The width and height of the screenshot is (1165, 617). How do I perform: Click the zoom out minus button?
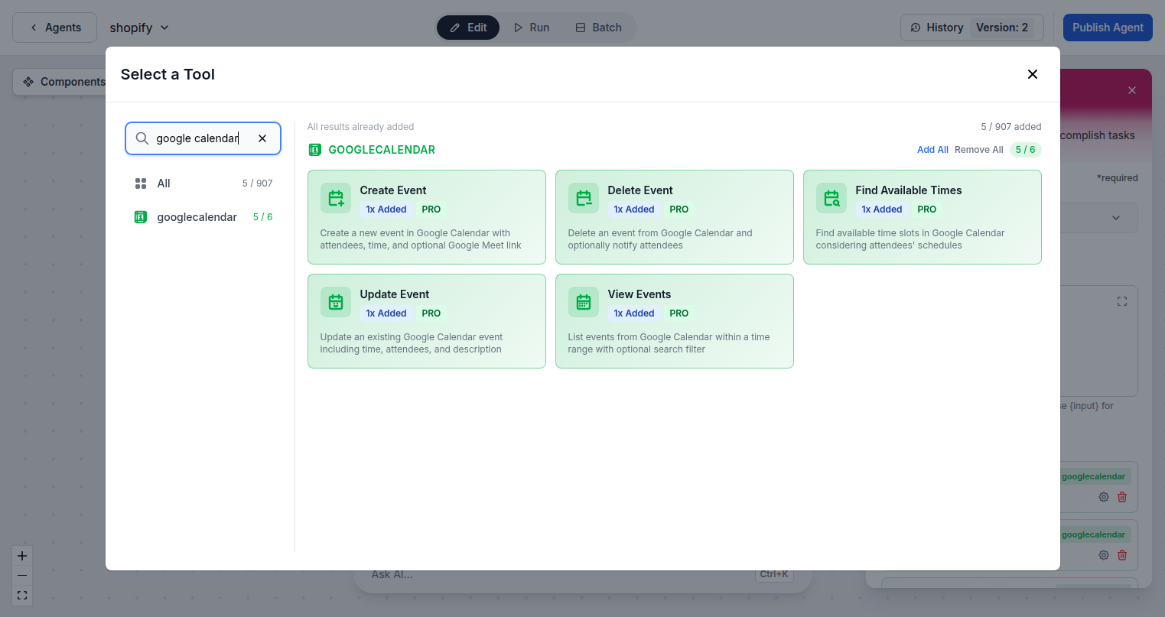tap(21, 575)
